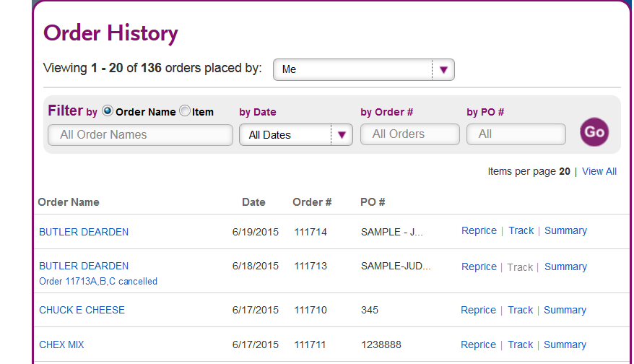This screenshot has height=364, width=634.
Task: Open View All items link
Action: [599, 171]
